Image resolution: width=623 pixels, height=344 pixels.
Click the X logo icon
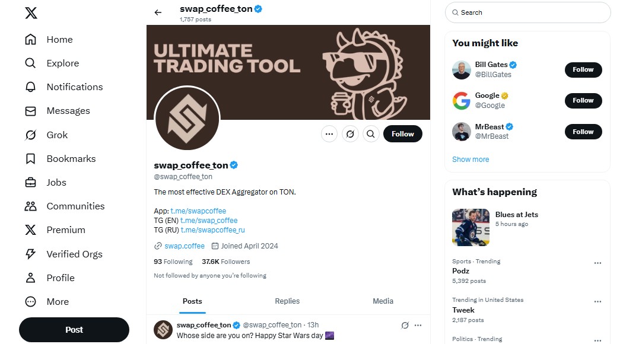click(x=31, y=13)
